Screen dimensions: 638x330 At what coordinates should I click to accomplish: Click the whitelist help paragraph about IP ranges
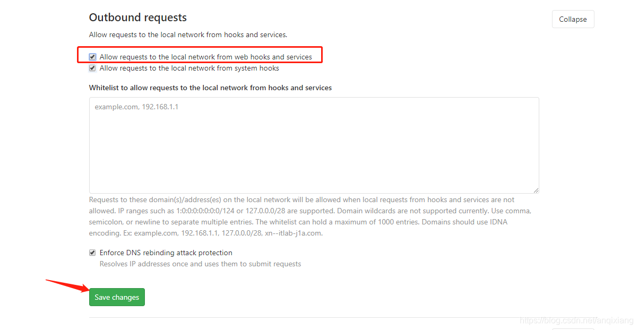310,216
